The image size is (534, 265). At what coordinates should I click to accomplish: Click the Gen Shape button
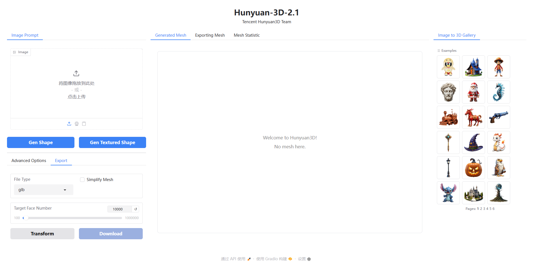tap(41, 142)
